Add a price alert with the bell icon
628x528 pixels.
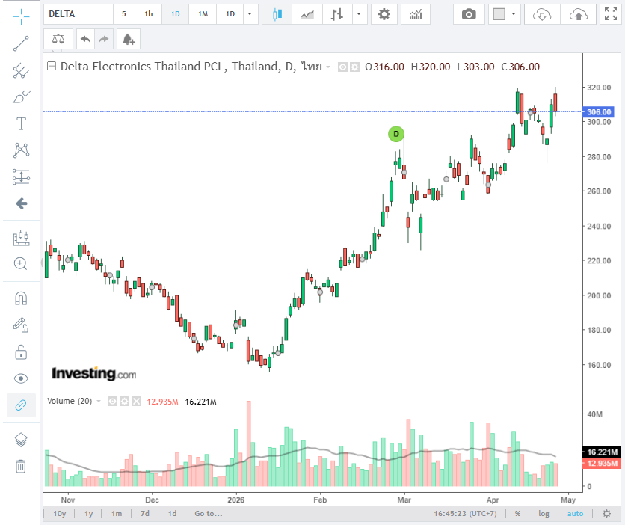[x=128, y=39]
